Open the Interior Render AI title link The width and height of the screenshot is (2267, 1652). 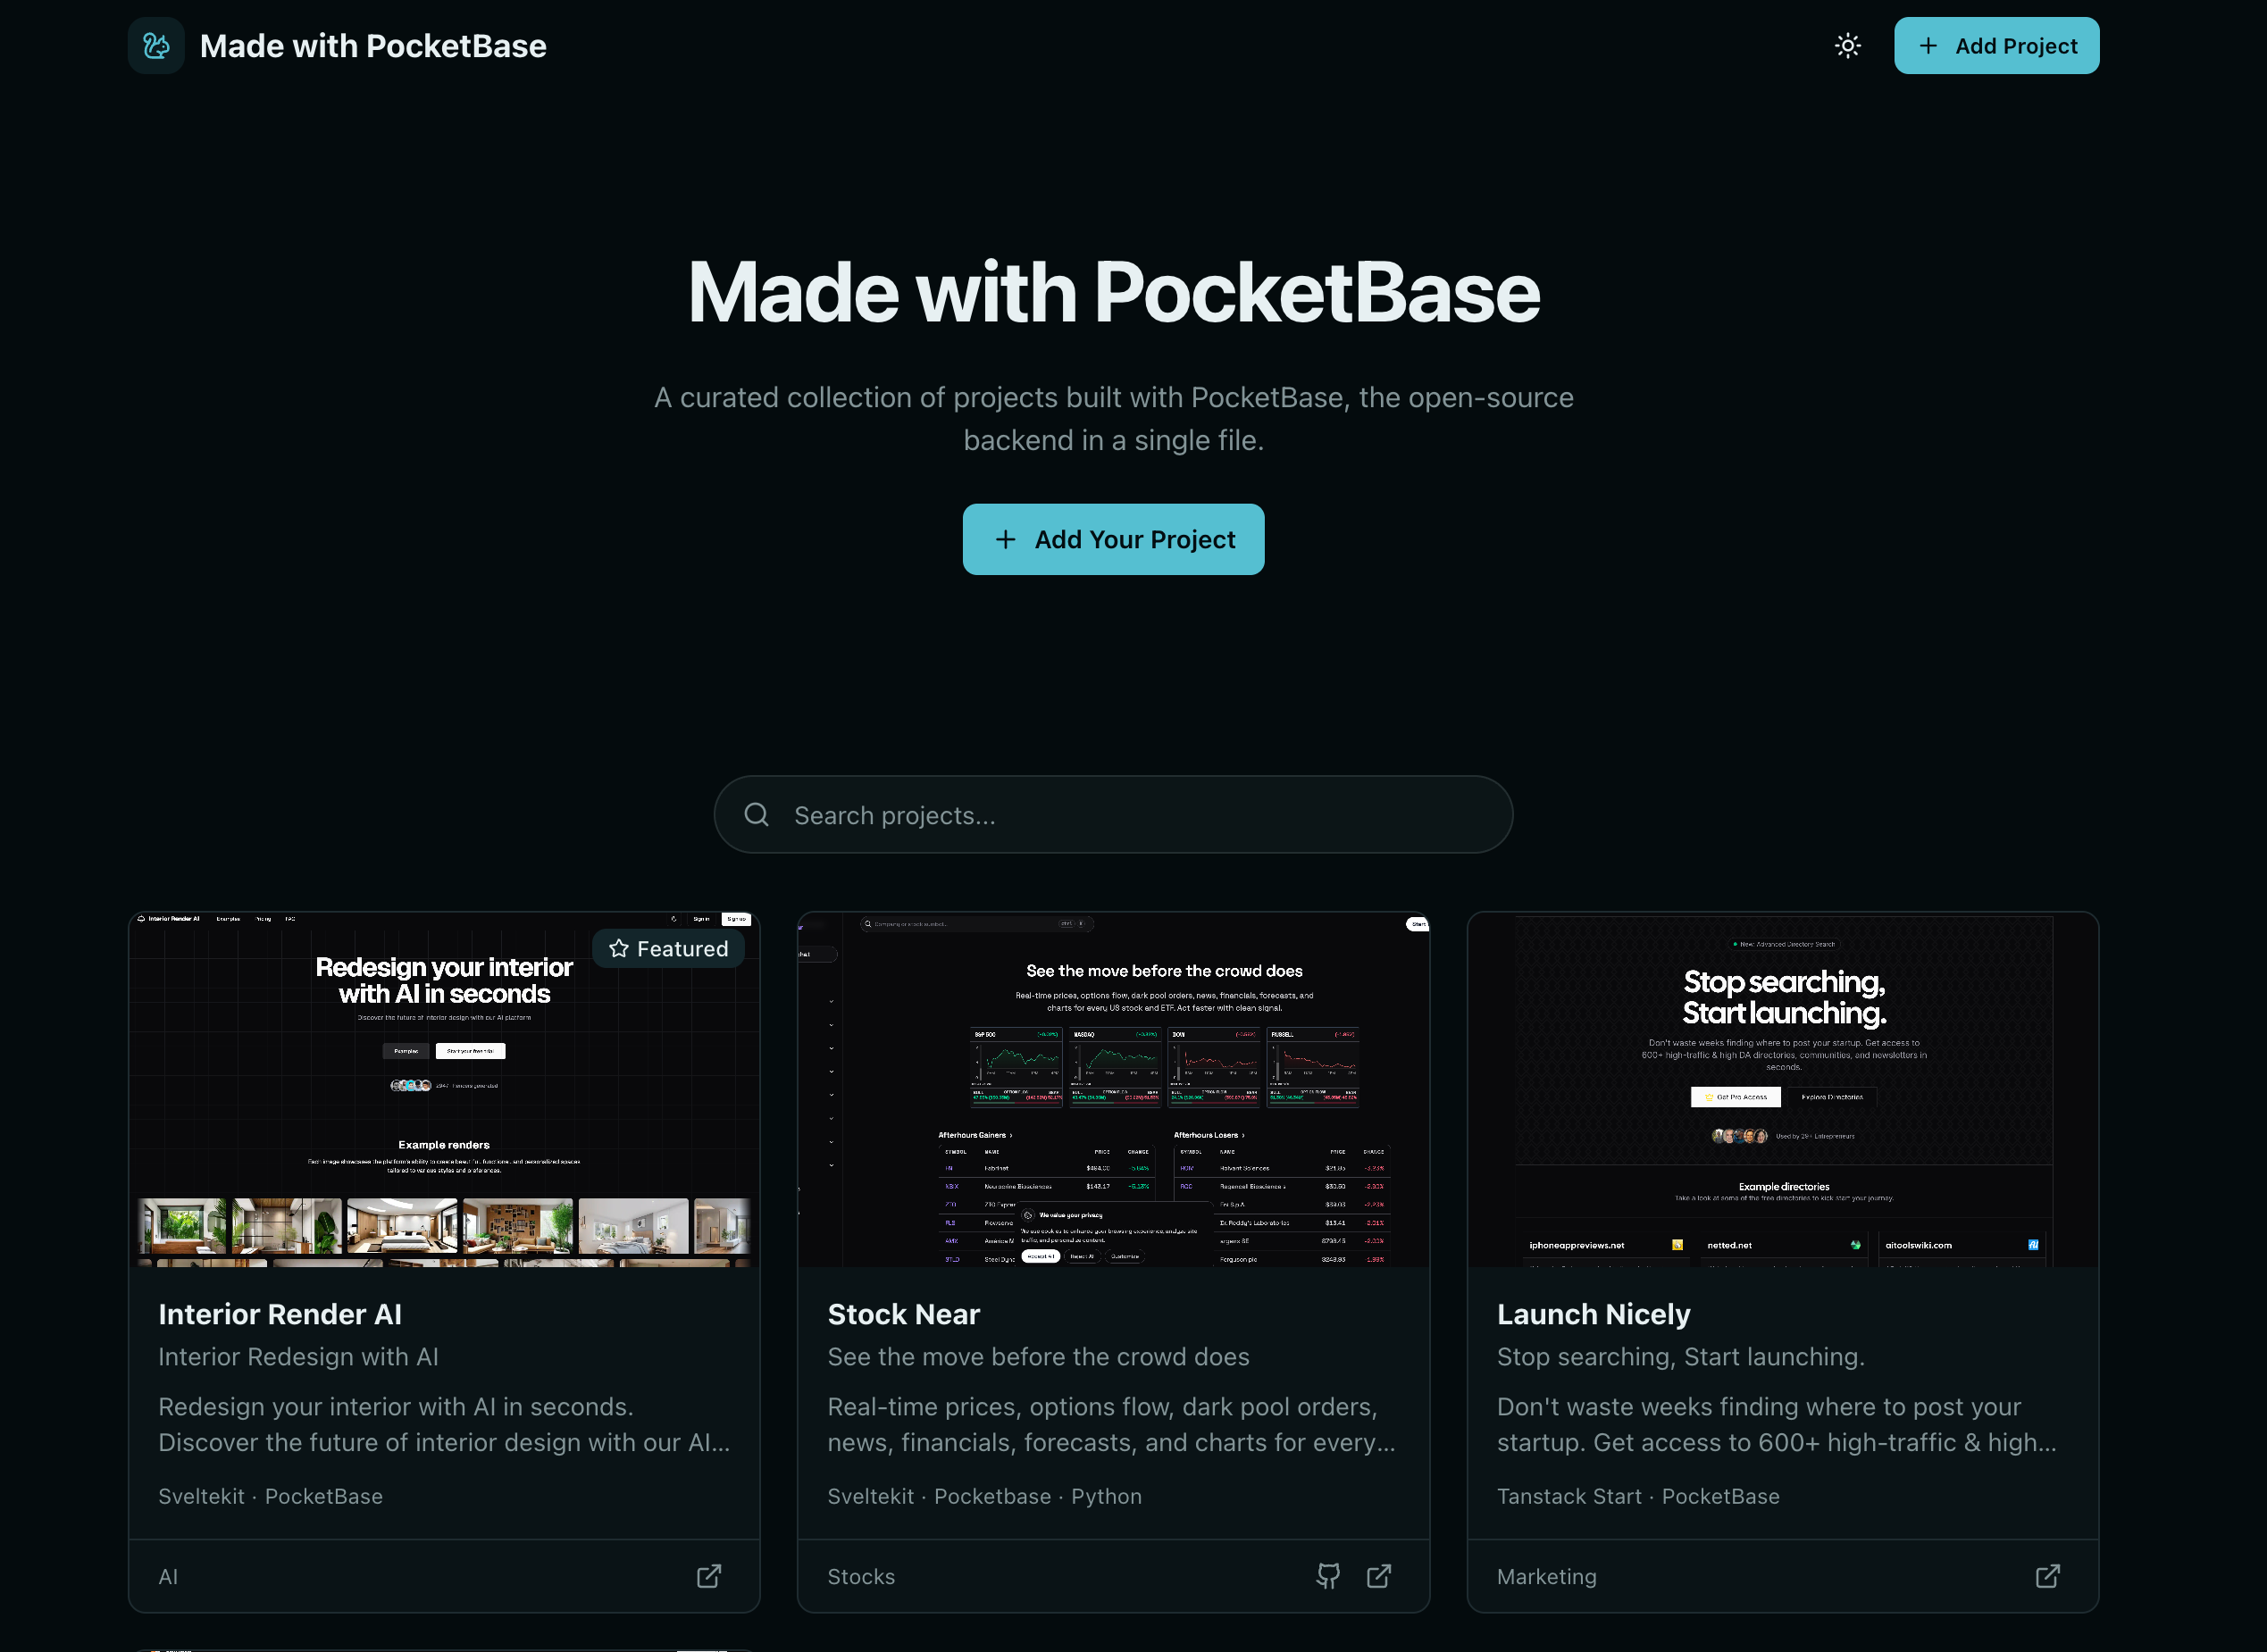[280, 1314]
